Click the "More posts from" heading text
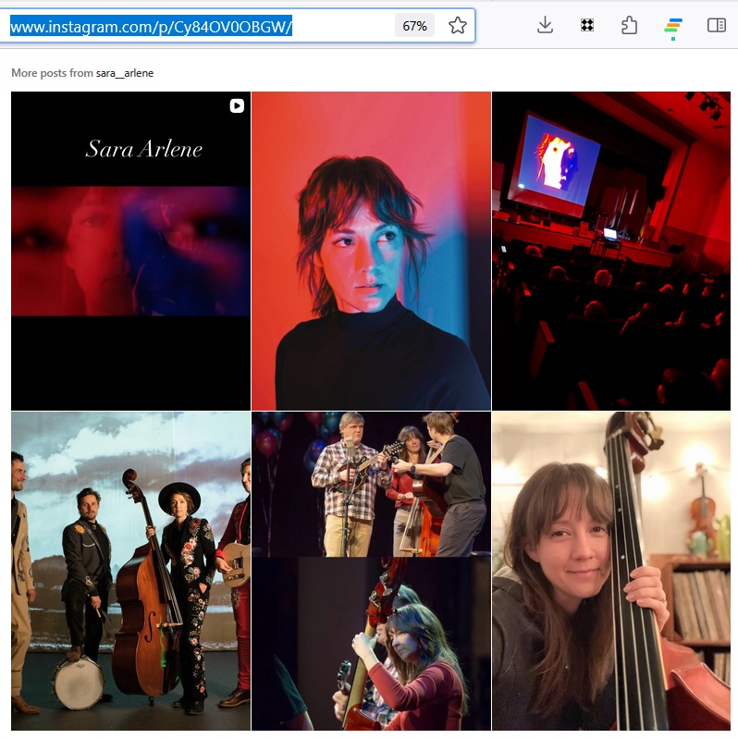The width and height of the screenshot is (738, 739). click(x=53, y=73)
